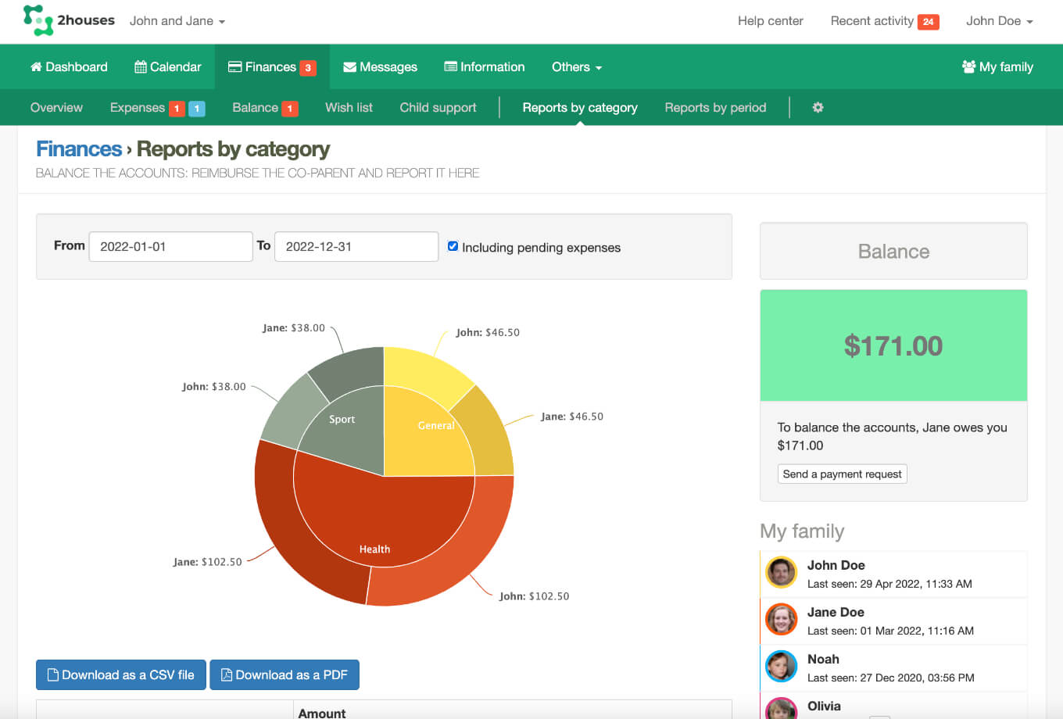
Task: Click the 2houses logo
Action: point(69,20)
